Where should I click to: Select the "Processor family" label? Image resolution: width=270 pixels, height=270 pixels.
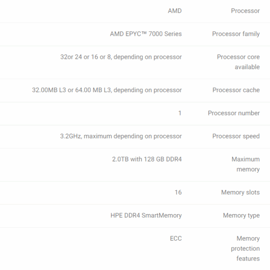click(x=236, y=34)
